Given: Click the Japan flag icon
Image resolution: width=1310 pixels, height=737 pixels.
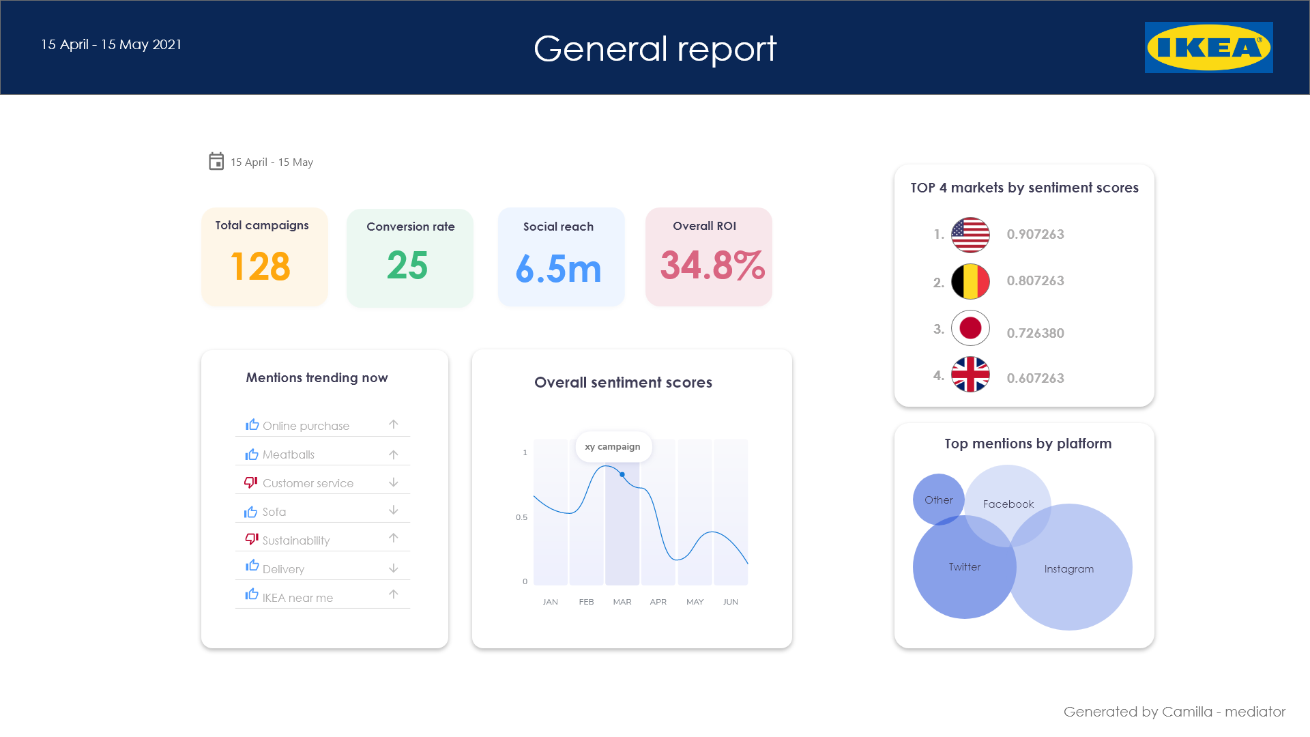Looking at the screenshot, I should pos(970,328).
